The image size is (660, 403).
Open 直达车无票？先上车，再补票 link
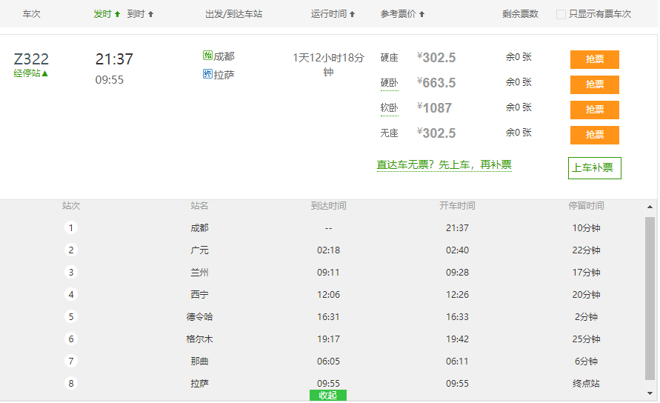click(x=444, y=165)
